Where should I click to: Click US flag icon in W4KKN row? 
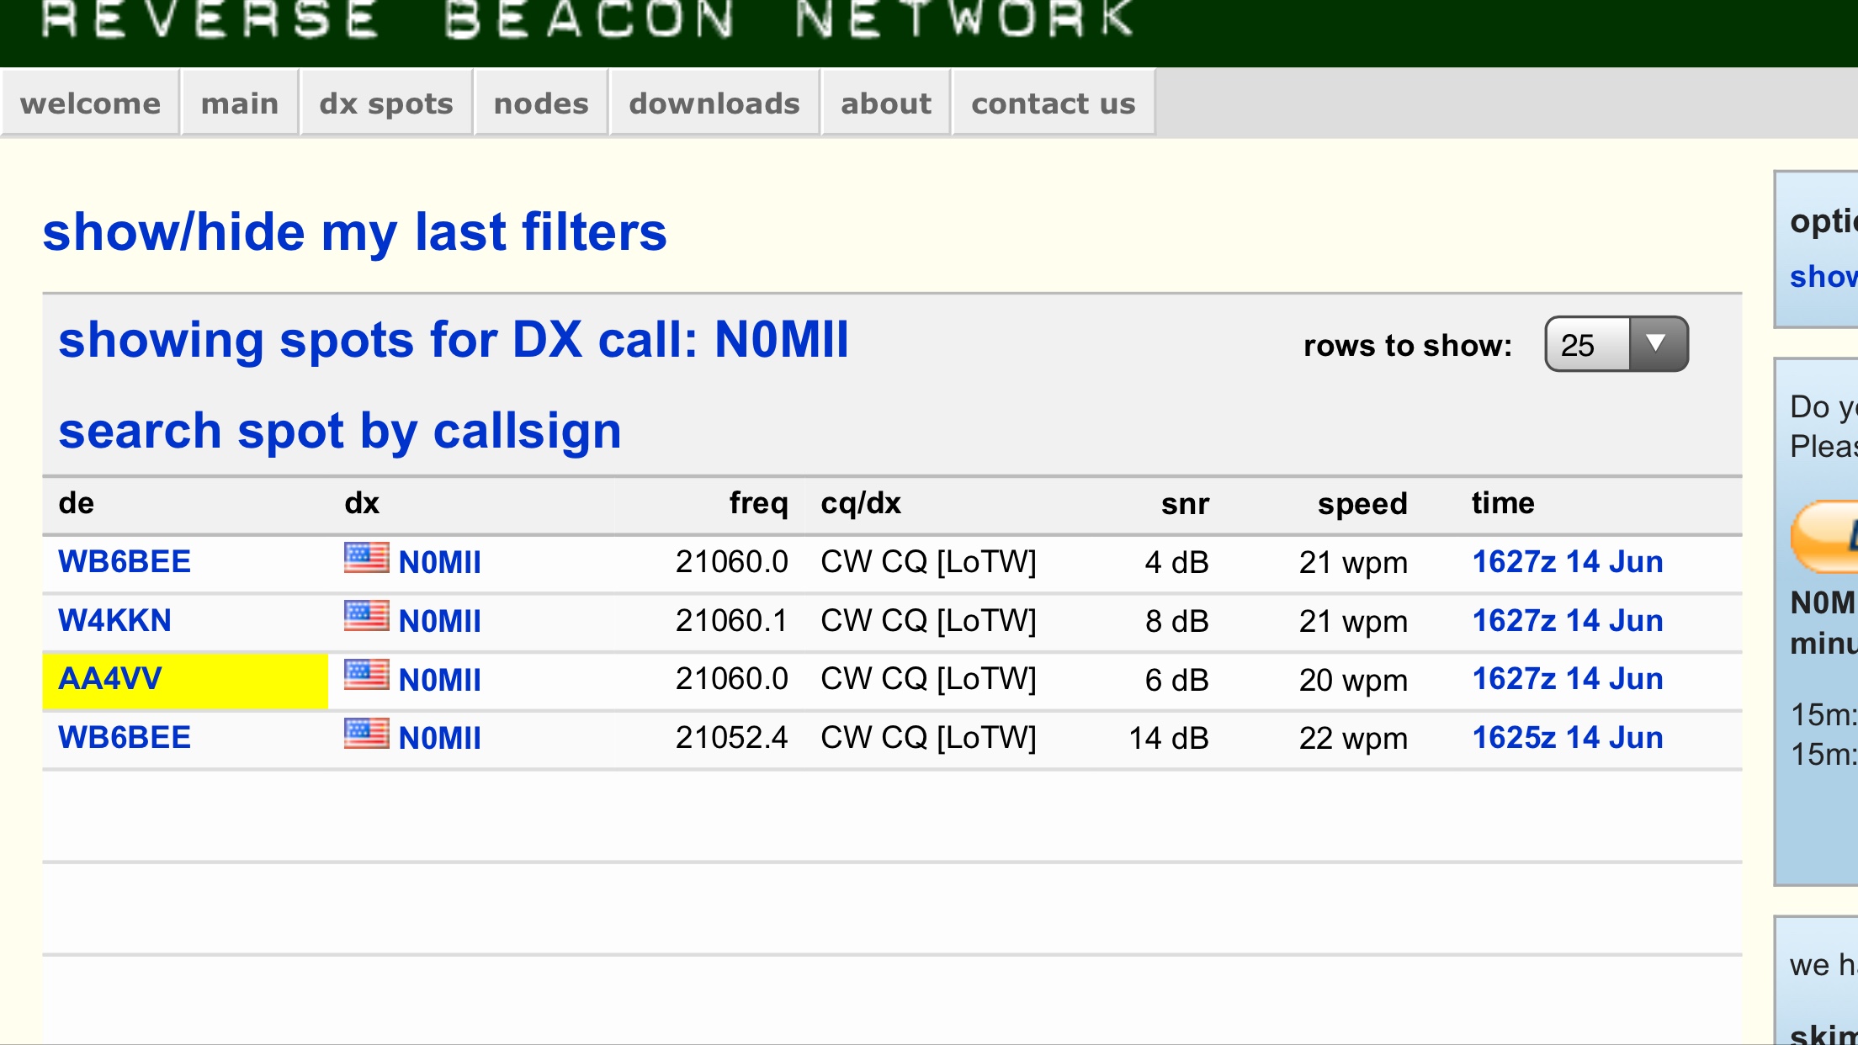366,616
